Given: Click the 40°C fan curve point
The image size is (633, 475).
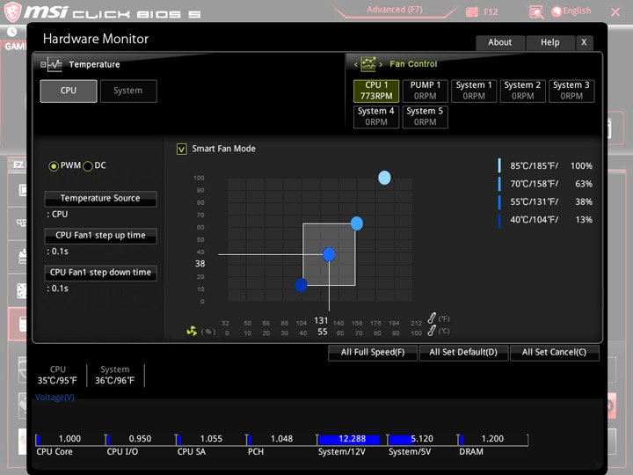Looking at the screenshot, I should pyautogui.click(x=302, y=285).
